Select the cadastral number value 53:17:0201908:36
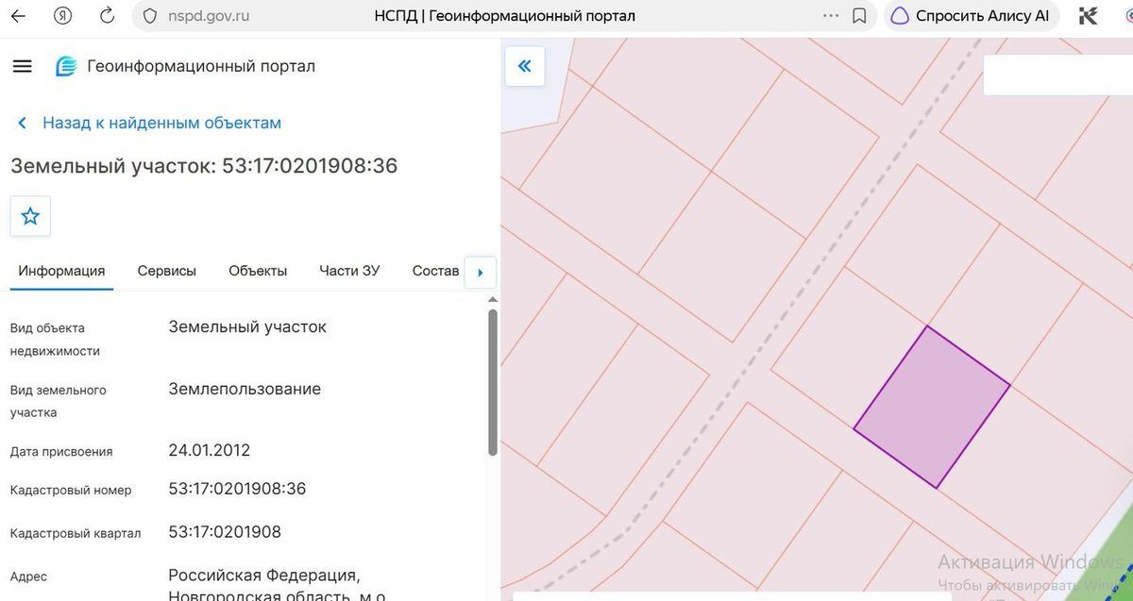This screenshot has height=601, width=1133. point(237,489)
